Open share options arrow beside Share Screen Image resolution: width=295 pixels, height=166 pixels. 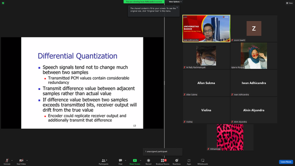click(141, 160)
